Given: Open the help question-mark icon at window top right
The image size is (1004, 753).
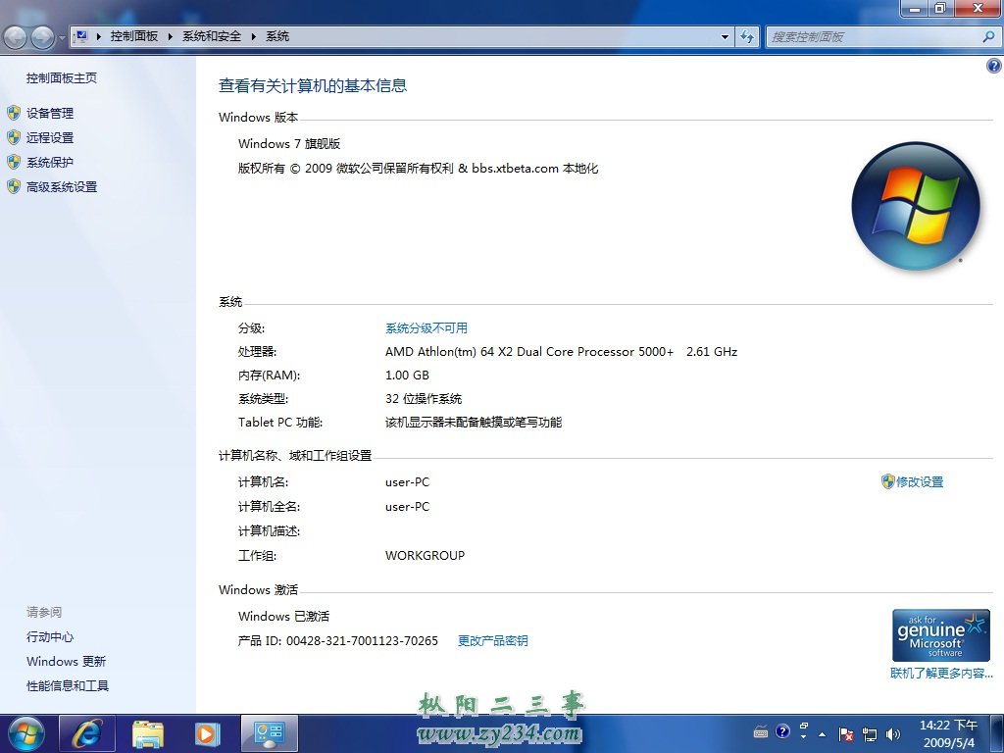Looking at the screenshot, I should [994, 66].
